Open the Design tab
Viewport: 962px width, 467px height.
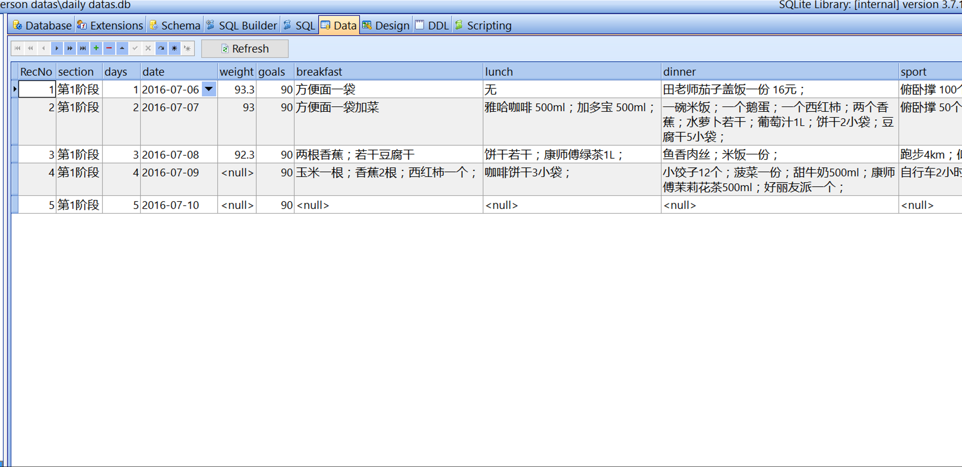click(x=386, y=26)
